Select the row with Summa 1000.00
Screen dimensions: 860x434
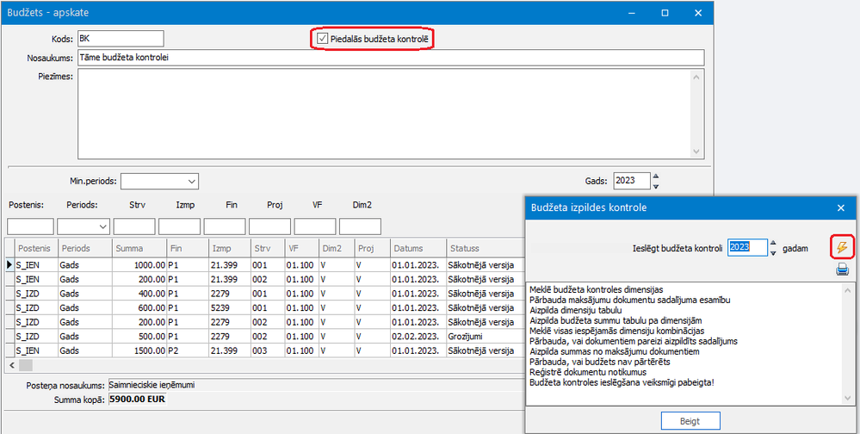[x=263, y=264]
